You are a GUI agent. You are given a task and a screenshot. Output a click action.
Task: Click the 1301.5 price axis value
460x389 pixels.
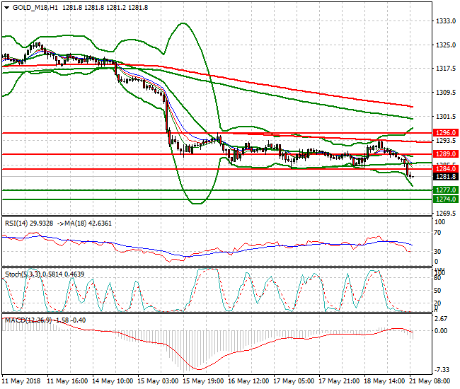coord(446,117)
